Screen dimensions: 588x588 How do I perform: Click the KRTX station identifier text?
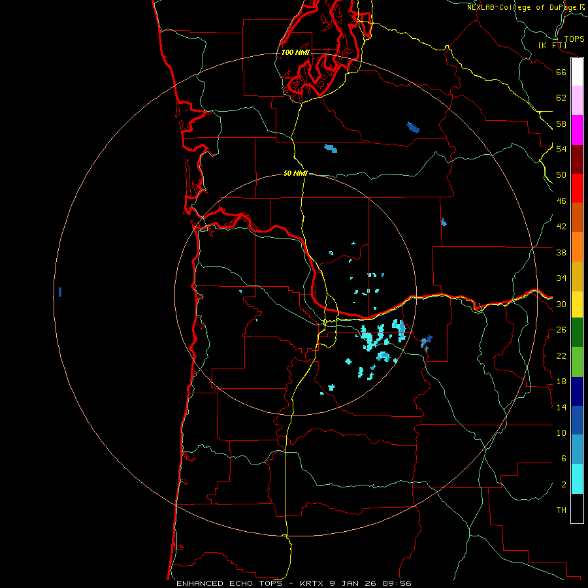pyautogui.click(x=312, y=583)
